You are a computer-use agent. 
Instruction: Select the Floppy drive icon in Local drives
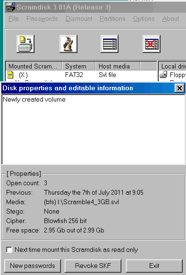pos(163,75)
